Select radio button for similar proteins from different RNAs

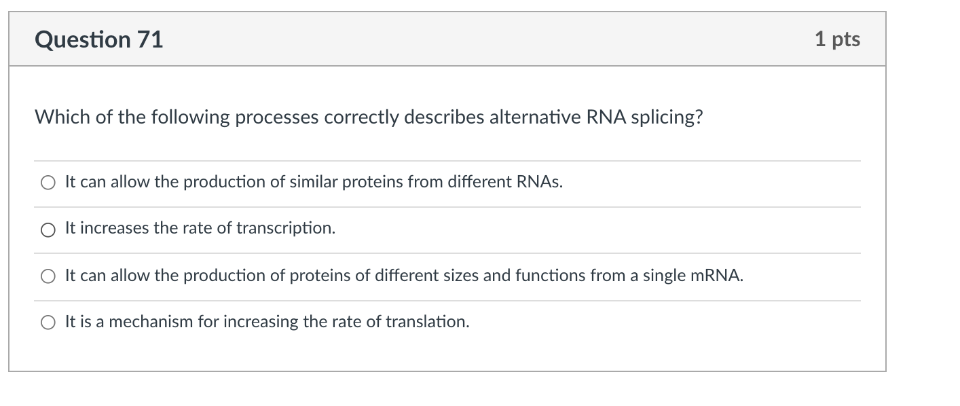point(48,183)
